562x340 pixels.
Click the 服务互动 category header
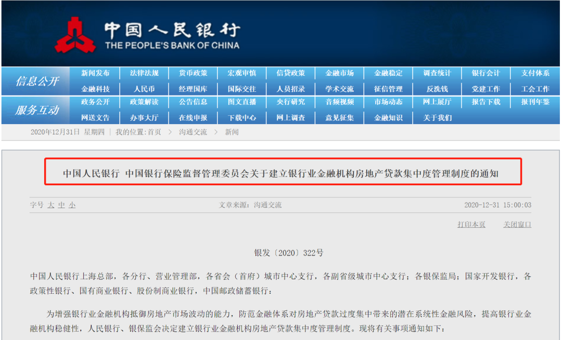(x=36, y=110)
